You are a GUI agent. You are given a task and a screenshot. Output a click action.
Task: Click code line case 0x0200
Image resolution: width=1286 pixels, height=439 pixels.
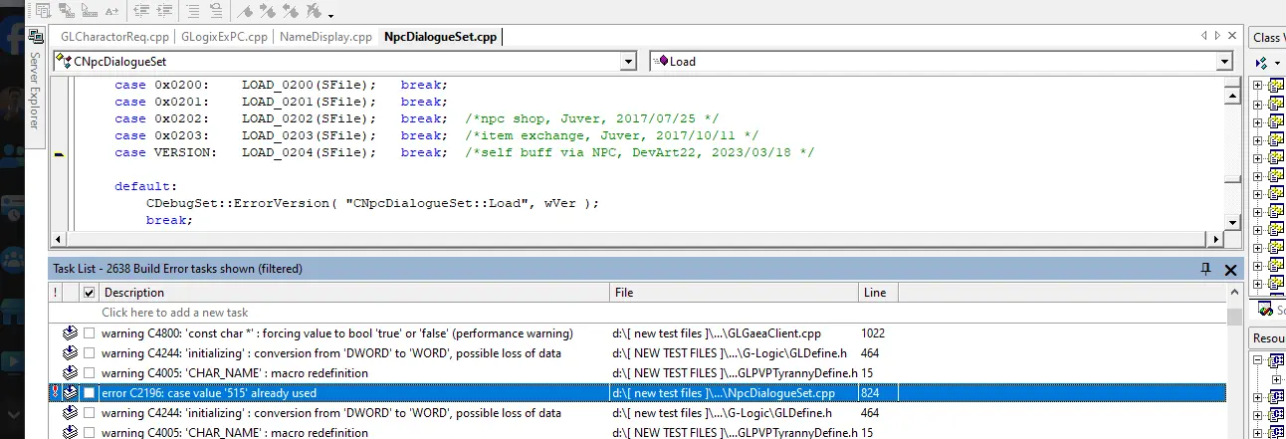281,85
